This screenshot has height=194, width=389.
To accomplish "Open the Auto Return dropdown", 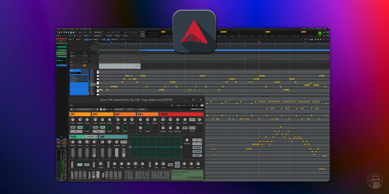I will tap(99, 36).
